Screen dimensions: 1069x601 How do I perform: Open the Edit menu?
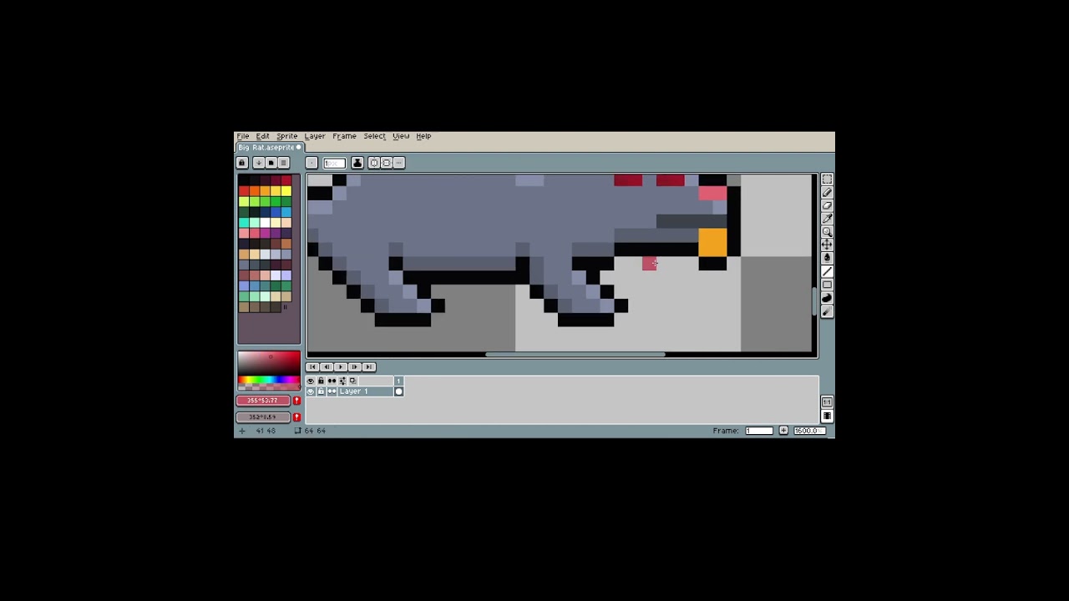tap(262, 136)
